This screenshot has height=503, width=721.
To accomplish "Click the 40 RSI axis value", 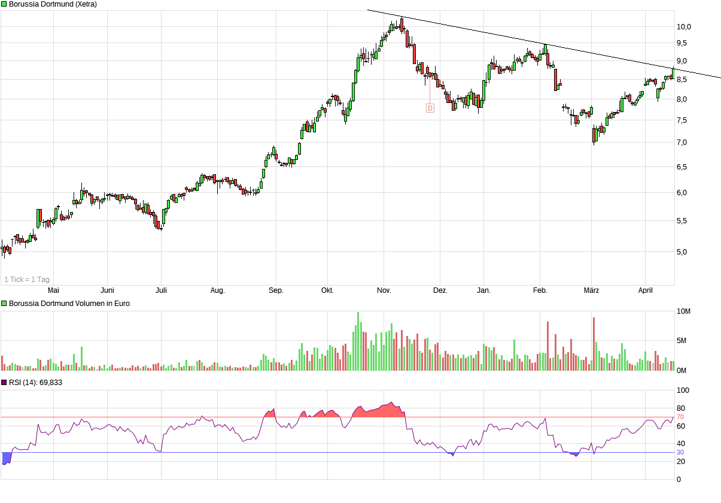I will click(x=681, y=444).
